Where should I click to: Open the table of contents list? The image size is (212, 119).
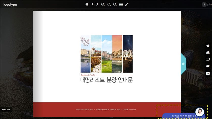(121, 4)
